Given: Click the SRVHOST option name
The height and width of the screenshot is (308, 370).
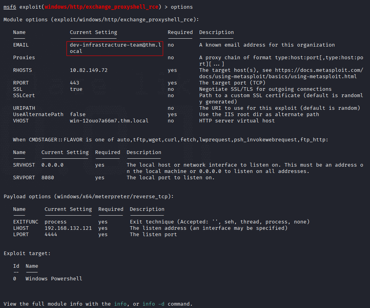Looking at the screenshot, I should [x=24, y=165].
